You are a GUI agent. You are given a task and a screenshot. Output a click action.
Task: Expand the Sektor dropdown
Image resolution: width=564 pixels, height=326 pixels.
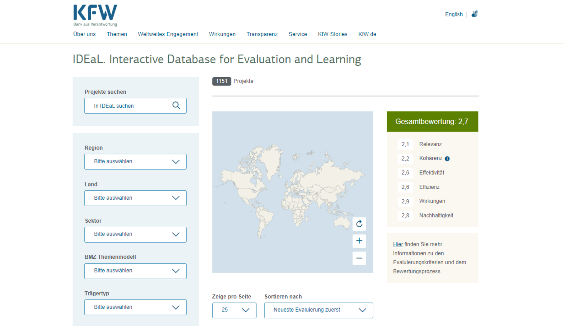(x=135, y=234)
